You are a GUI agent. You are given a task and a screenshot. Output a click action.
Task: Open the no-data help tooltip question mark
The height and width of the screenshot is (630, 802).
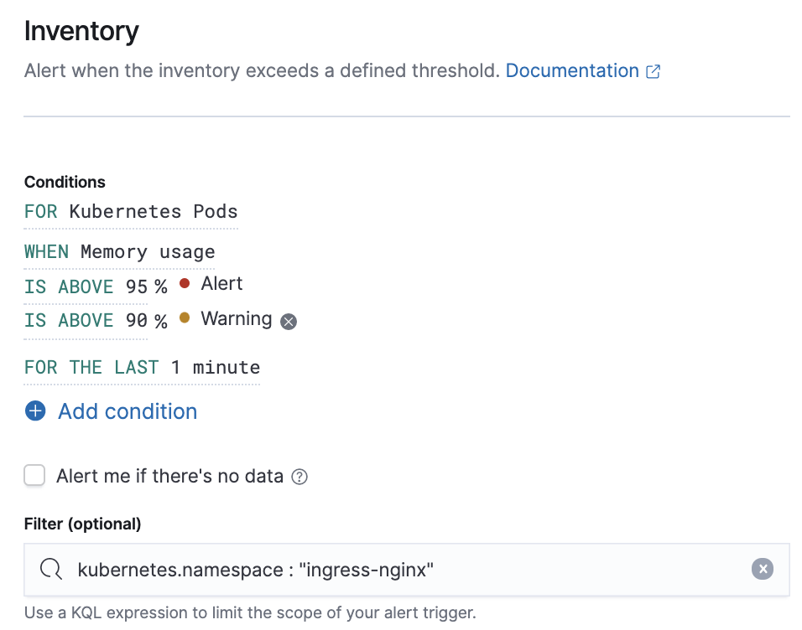pos(300,476)
